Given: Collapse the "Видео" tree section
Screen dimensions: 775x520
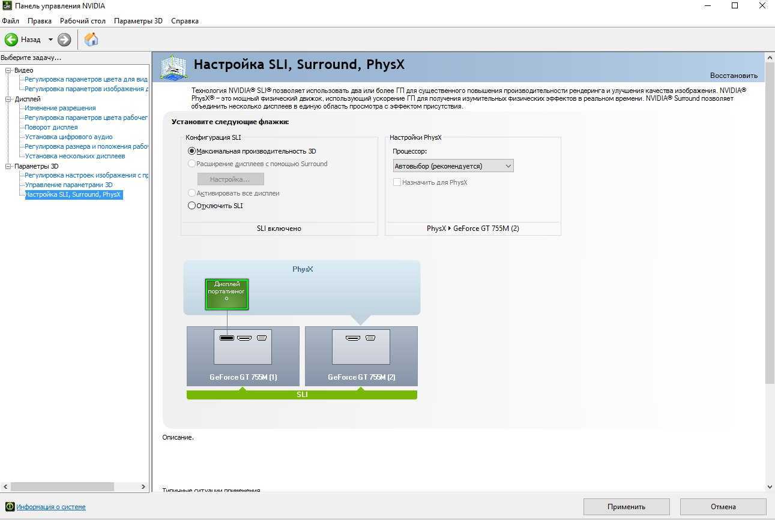Looking at the screenshot, I should pos(8,70).
